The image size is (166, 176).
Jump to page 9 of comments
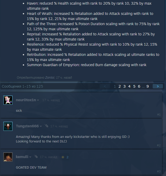(x=148, y=86)
